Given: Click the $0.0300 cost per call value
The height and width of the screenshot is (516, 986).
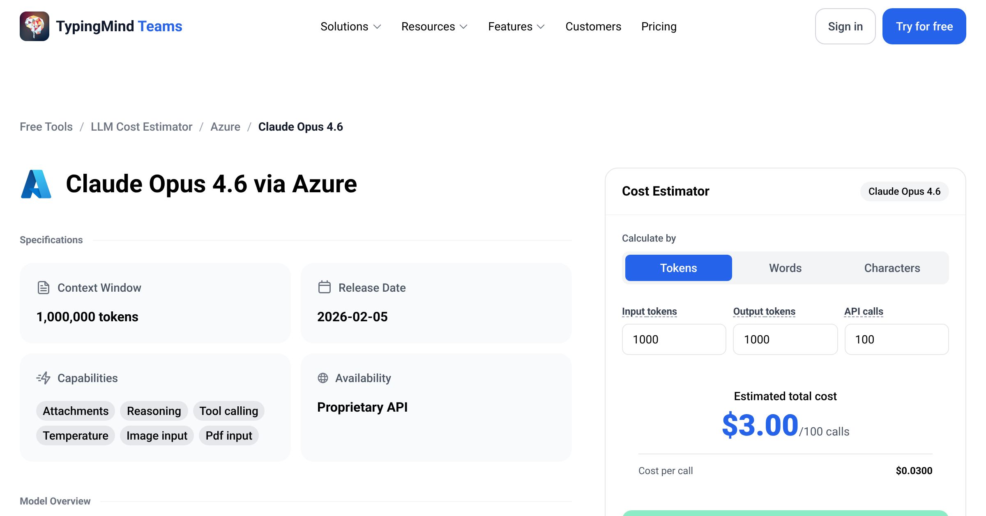Looking at the screenshot, I should (914, 471).
